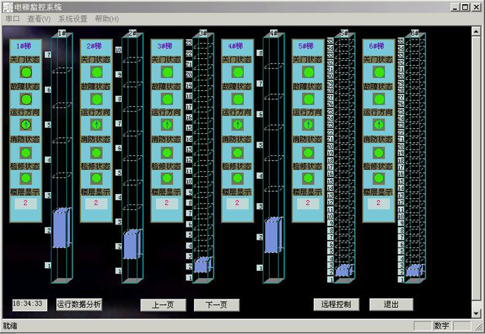The image size is (485, 334).
Task: Click the 退出 exit button
Action: [x=391, y=304]
